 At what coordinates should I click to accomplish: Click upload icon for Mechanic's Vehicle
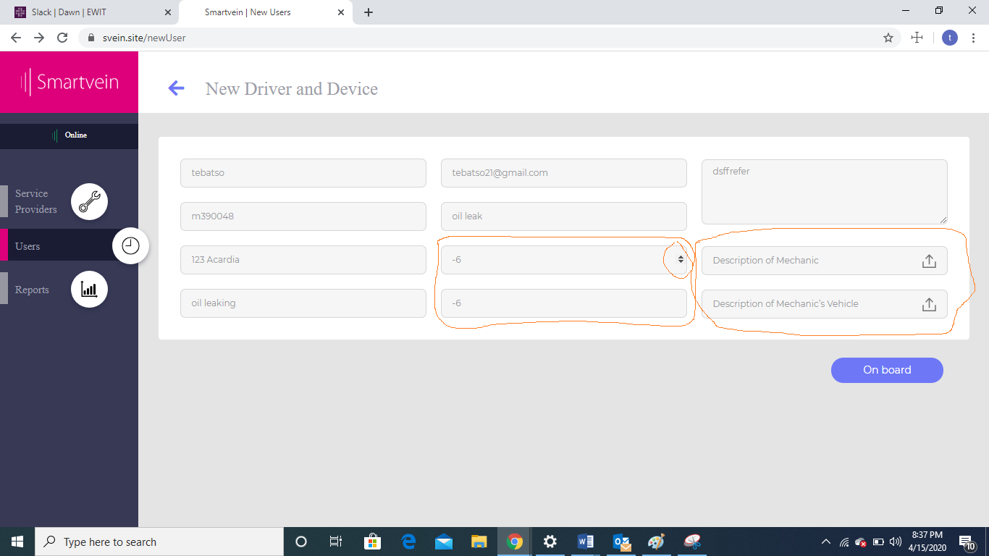pos(929,304)
